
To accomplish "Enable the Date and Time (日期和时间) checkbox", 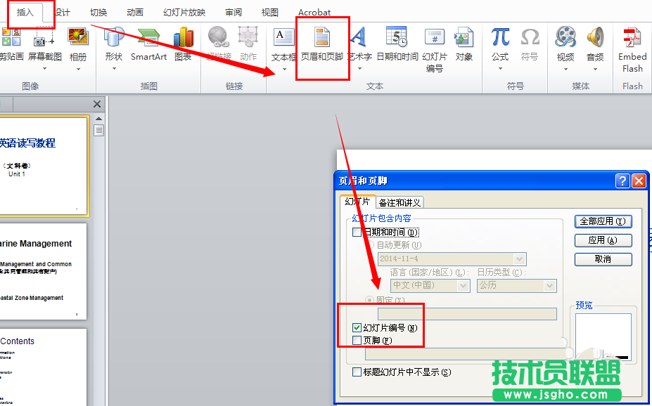I will click(357, 232).
